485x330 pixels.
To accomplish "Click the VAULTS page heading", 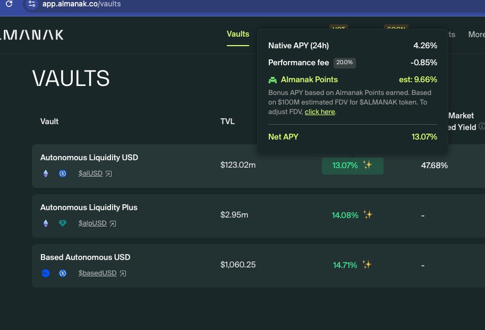I will tap(71, 79).
